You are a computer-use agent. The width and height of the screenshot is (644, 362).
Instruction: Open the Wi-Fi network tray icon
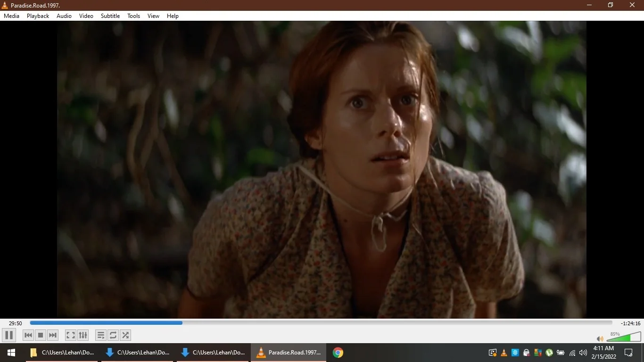(572, 353)
